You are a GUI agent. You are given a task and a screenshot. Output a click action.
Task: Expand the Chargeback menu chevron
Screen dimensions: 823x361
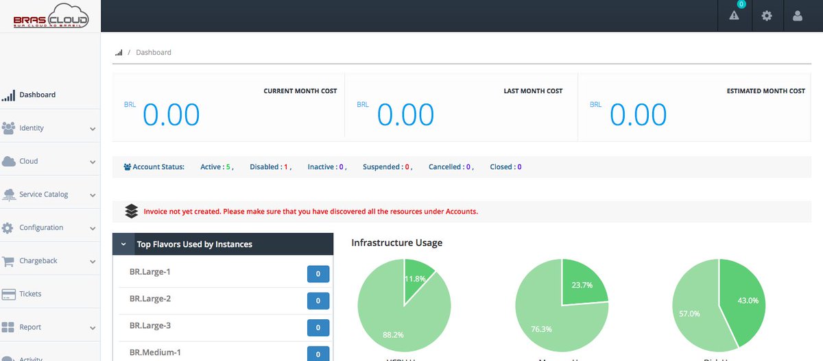point(93,262)
